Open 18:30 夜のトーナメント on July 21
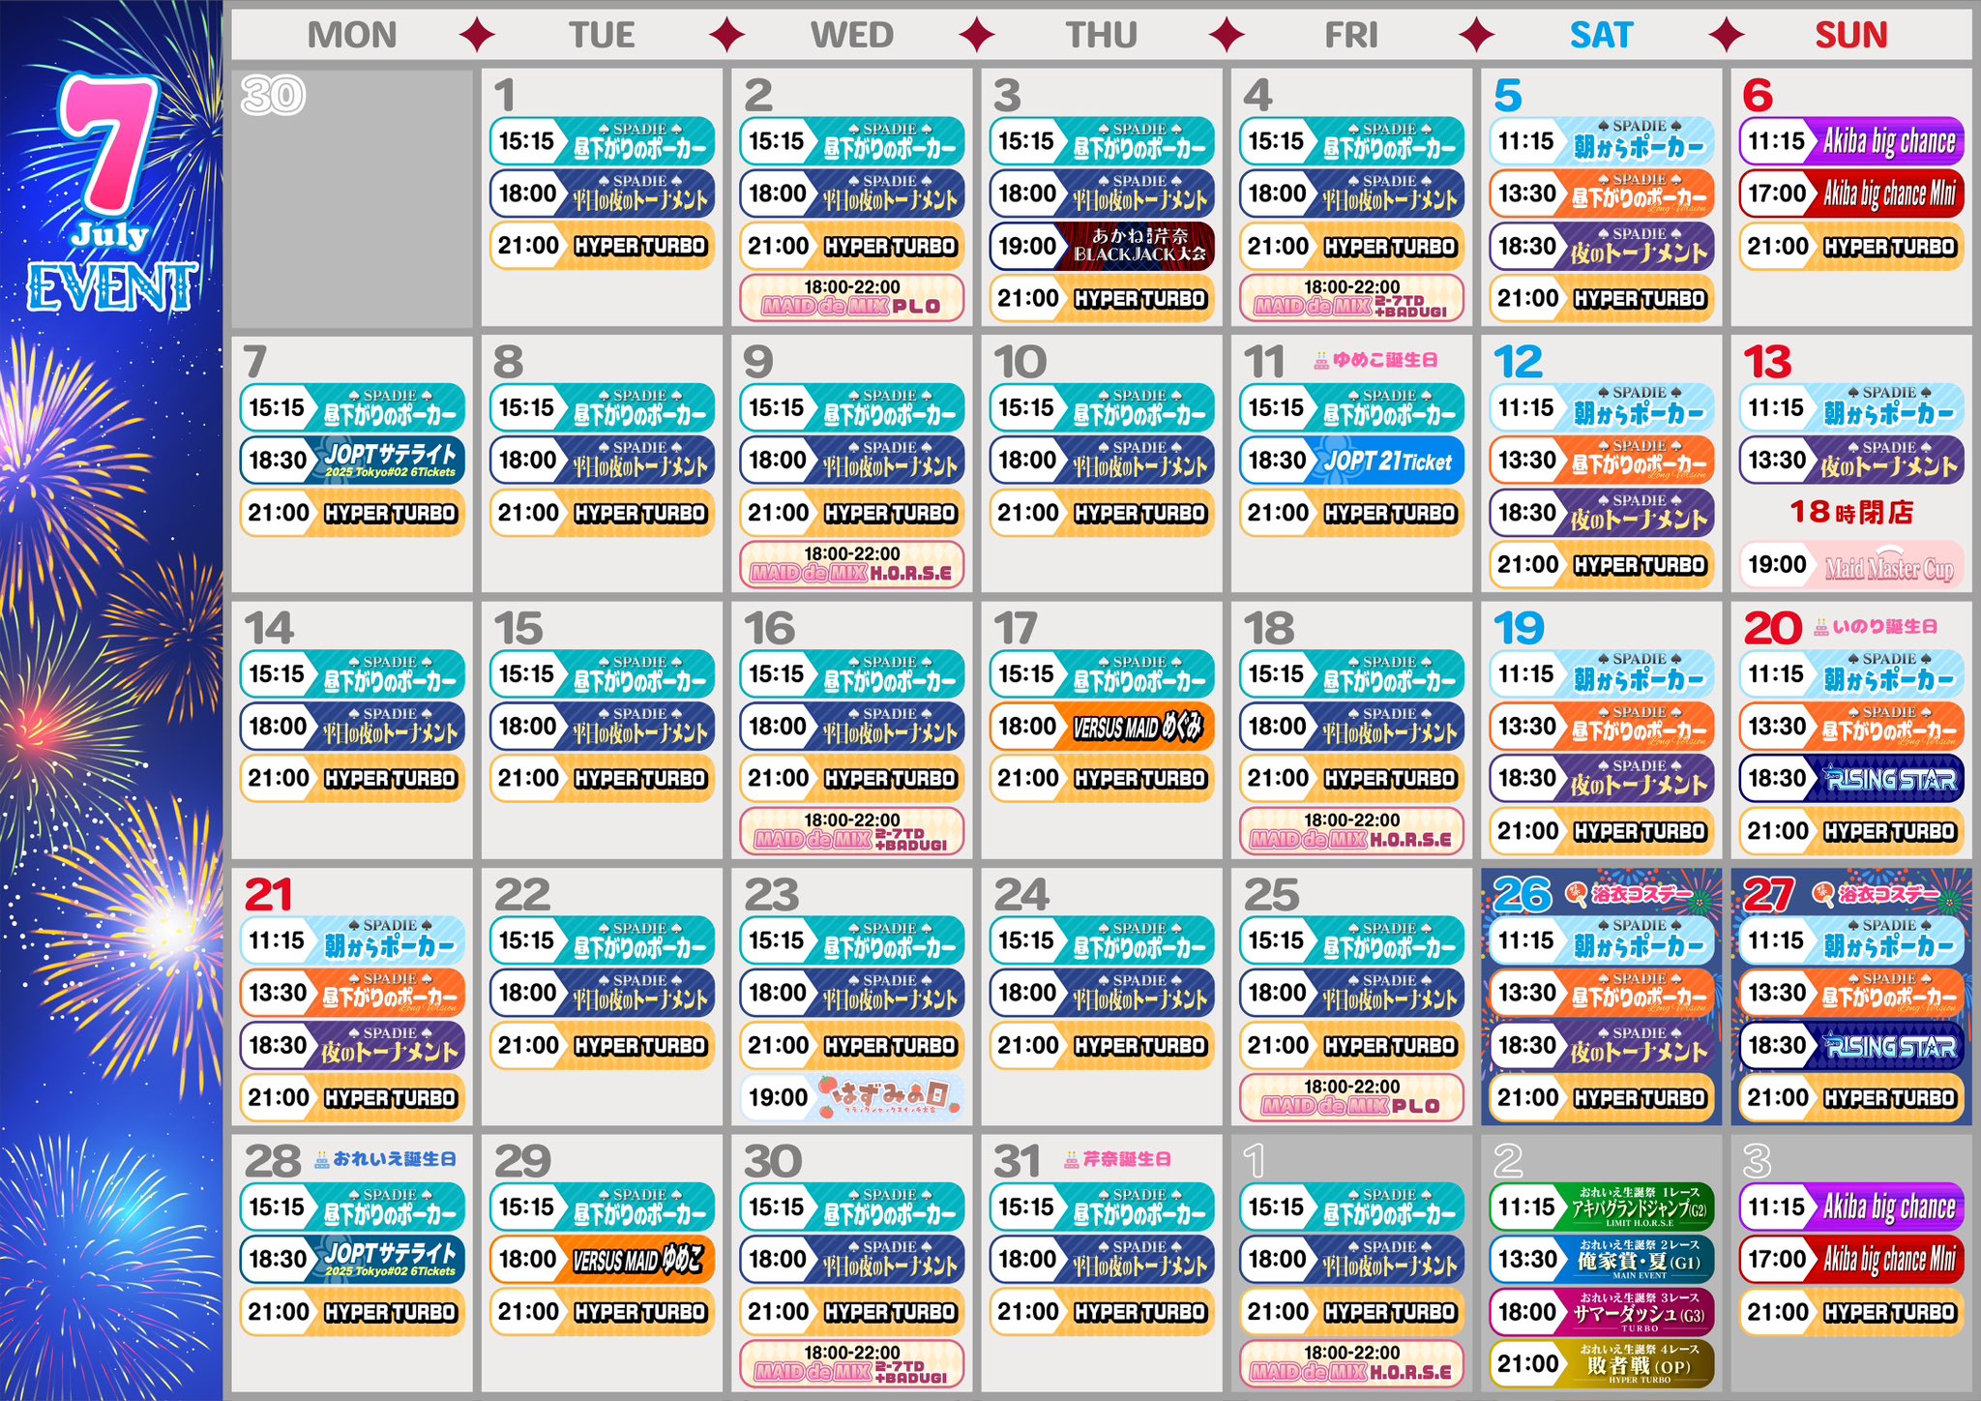 (352, 1046)
